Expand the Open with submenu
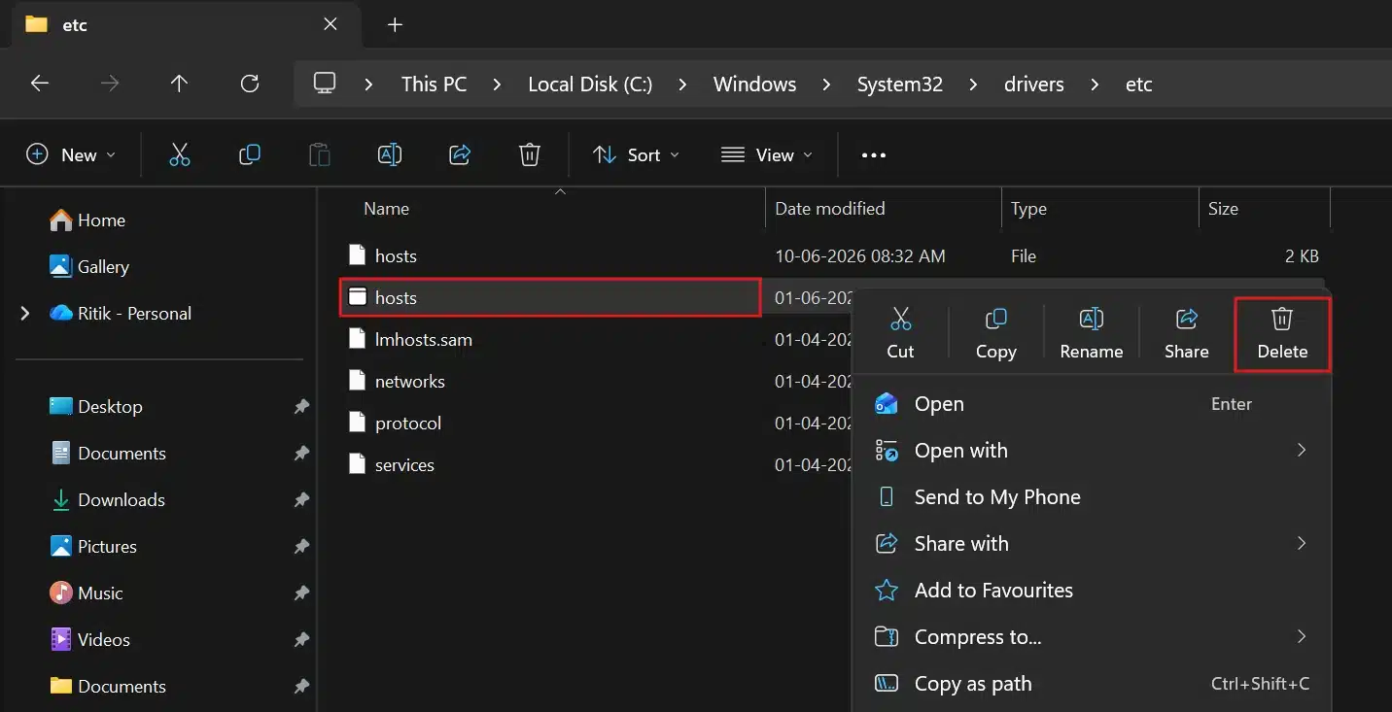The width and height of the screenshot is (1392, 712). tap(1301, 450)
